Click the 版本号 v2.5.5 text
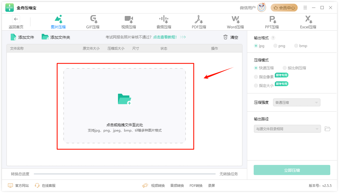 (320, 185)
